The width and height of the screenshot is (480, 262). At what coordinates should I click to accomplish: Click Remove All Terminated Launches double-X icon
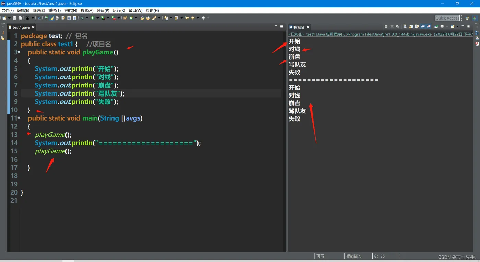[397, 26]
